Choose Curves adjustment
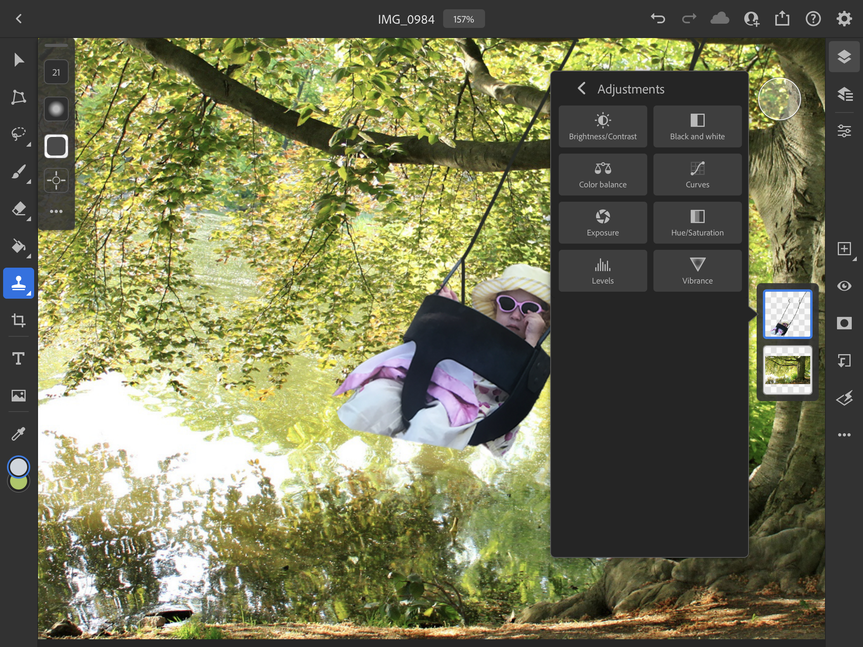Screen dimensions: 863x647 coord(697,174)
